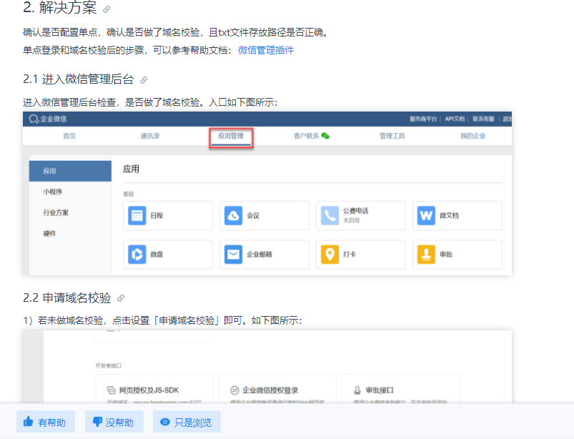Open the 微盘 app icon
The height and width of the screenshot is (439, 574).
pos(137,255)
